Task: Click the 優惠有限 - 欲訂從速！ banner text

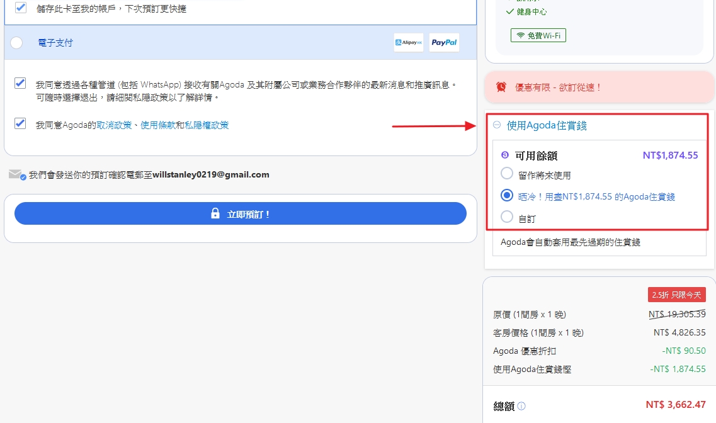Action: pyautogui.click(x=557, y=87)
